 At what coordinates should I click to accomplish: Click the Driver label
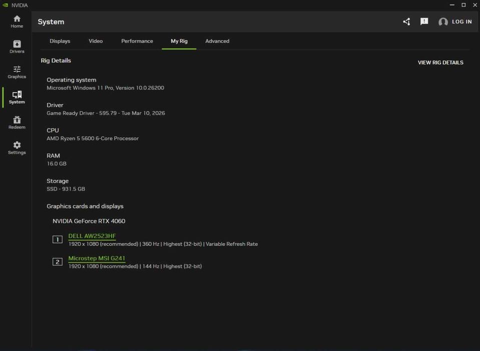point(55,105)
